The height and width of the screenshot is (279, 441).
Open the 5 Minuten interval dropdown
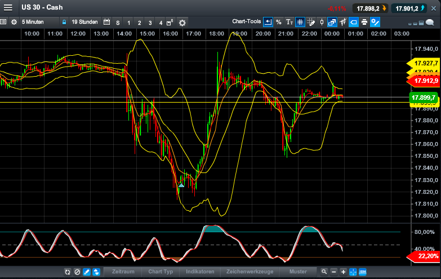click(39, 22)
